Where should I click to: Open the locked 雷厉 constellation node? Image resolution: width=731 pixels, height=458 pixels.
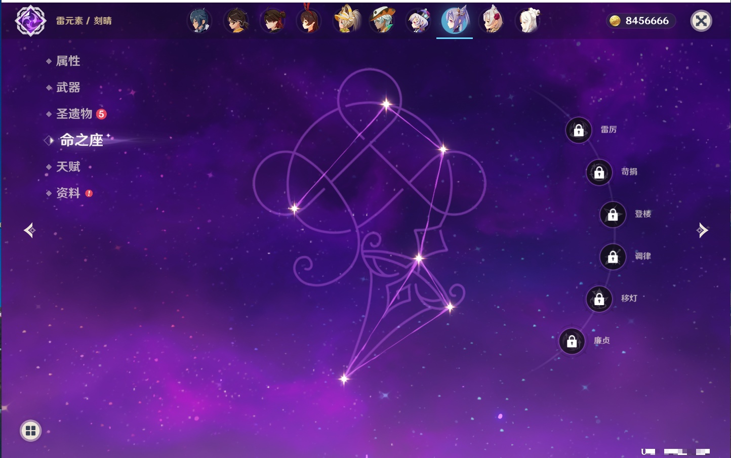(579, 130)
